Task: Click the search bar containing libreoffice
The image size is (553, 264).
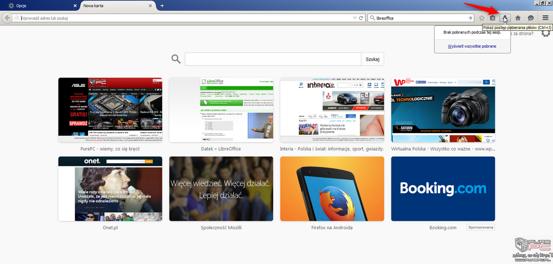Action: click(421, 18)
